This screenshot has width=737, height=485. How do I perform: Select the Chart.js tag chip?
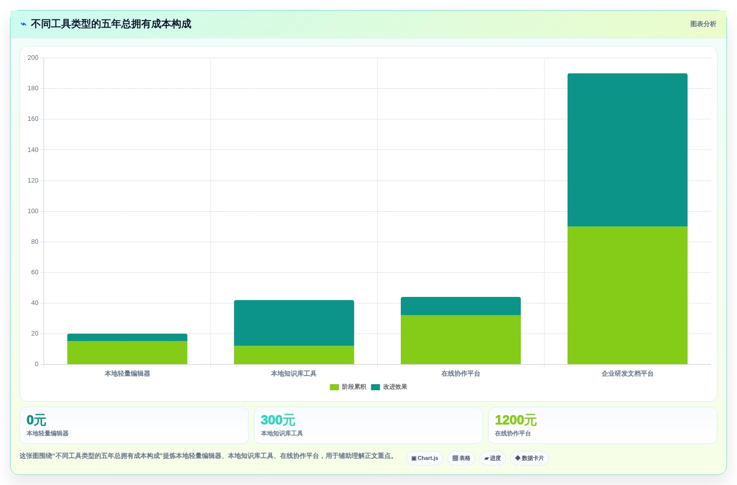(x=425, y=458)
